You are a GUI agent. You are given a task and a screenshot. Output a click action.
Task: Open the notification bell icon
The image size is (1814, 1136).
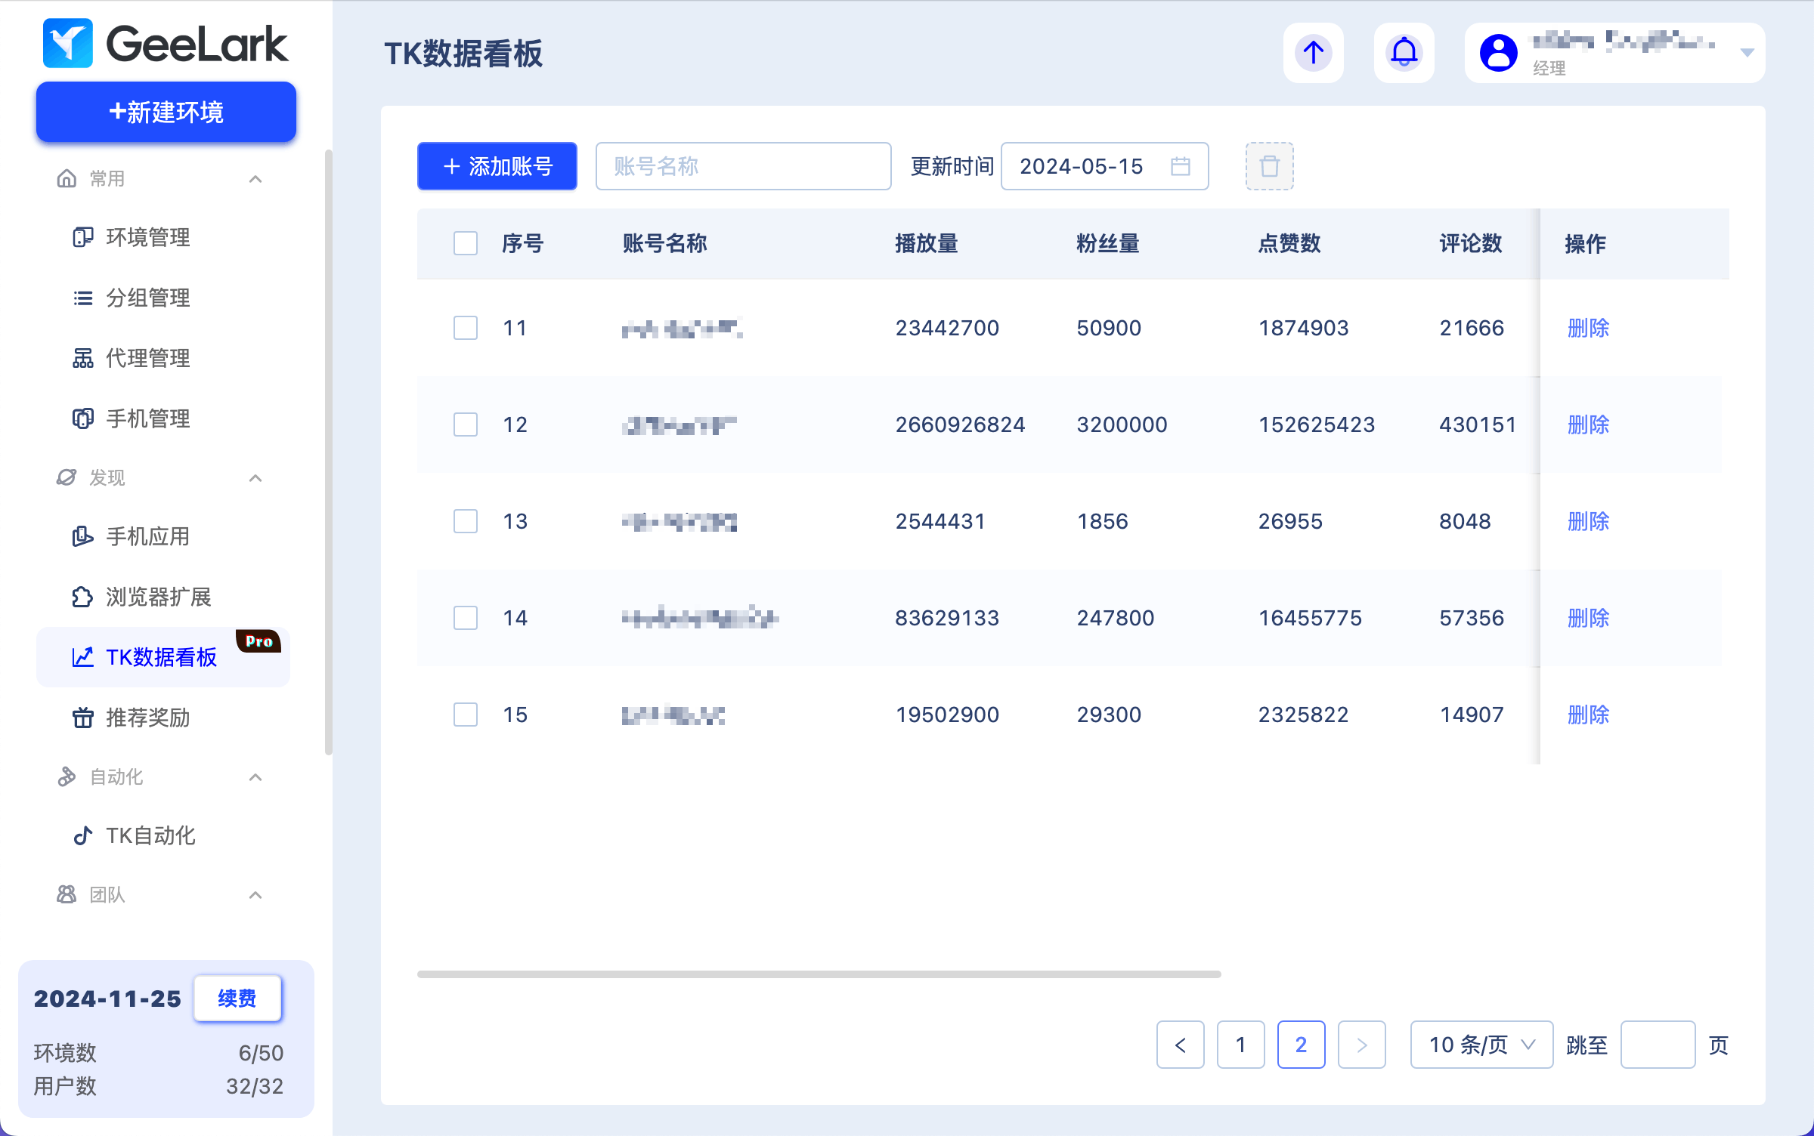click(1404, 53)
